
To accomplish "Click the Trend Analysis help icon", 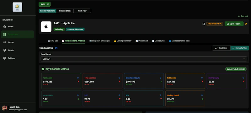I will tap(56, 48).
